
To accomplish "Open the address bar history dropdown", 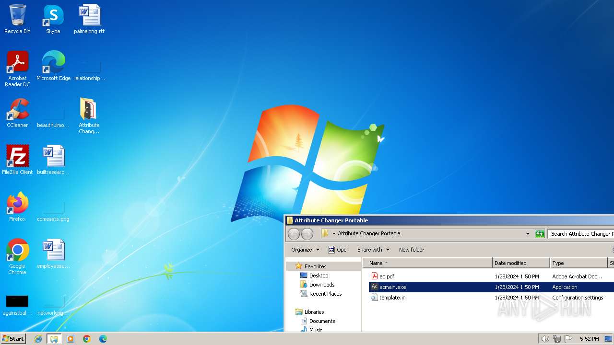I will coord(528,234).
